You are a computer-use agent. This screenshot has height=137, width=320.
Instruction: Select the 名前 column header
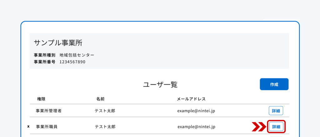coord(100,99)
